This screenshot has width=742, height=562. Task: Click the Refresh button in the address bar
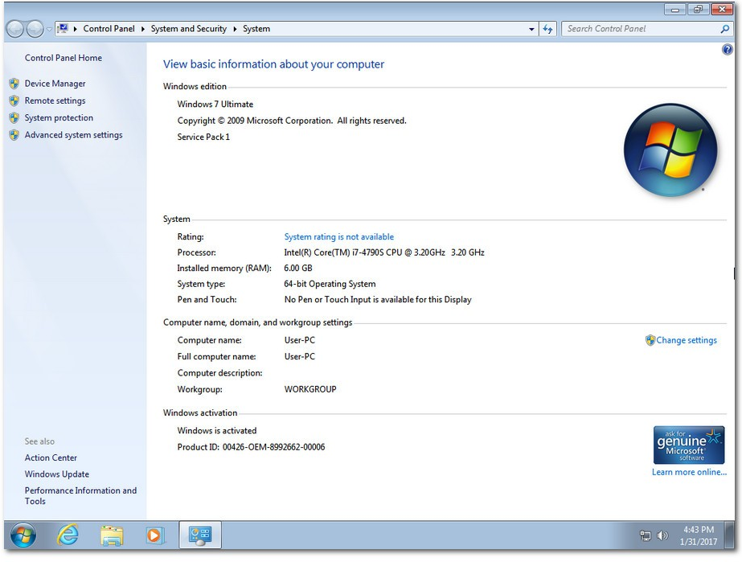pos(547,28)
